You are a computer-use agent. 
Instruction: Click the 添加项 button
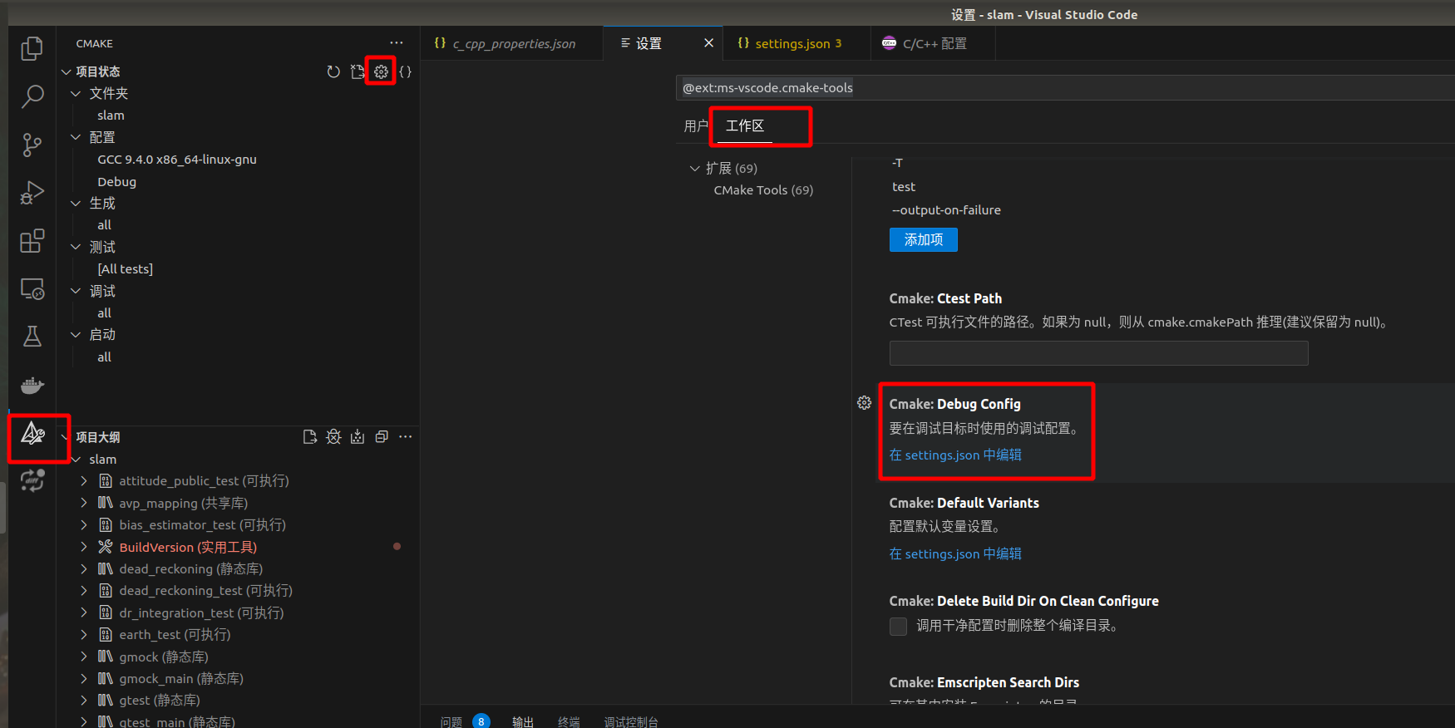click(924, 239)
